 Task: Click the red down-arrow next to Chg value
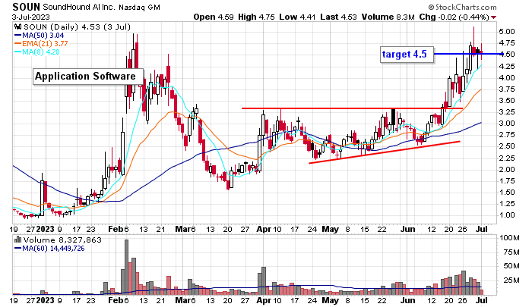[493, 17]
